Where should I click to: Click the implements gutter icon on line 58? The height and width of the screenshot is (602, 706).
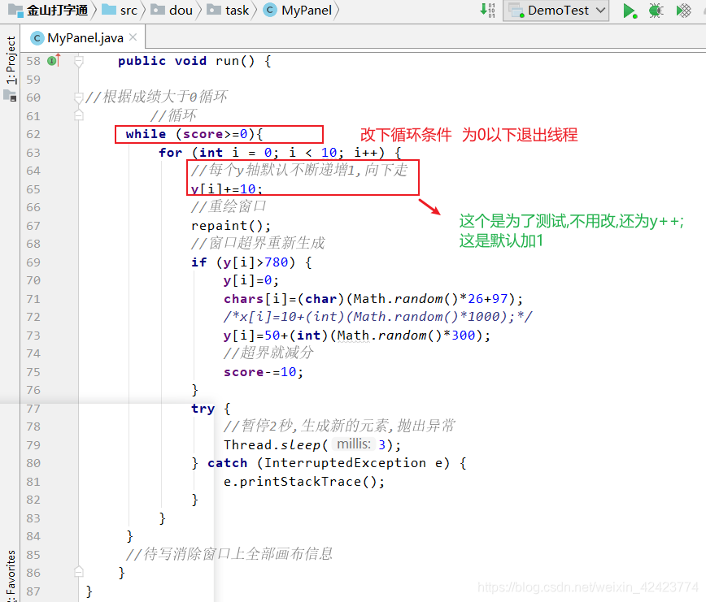click(x=54, y=60)
